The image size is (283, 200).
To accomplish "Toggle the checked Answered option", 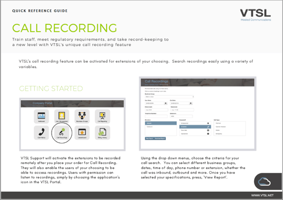I will coord(195,127).
